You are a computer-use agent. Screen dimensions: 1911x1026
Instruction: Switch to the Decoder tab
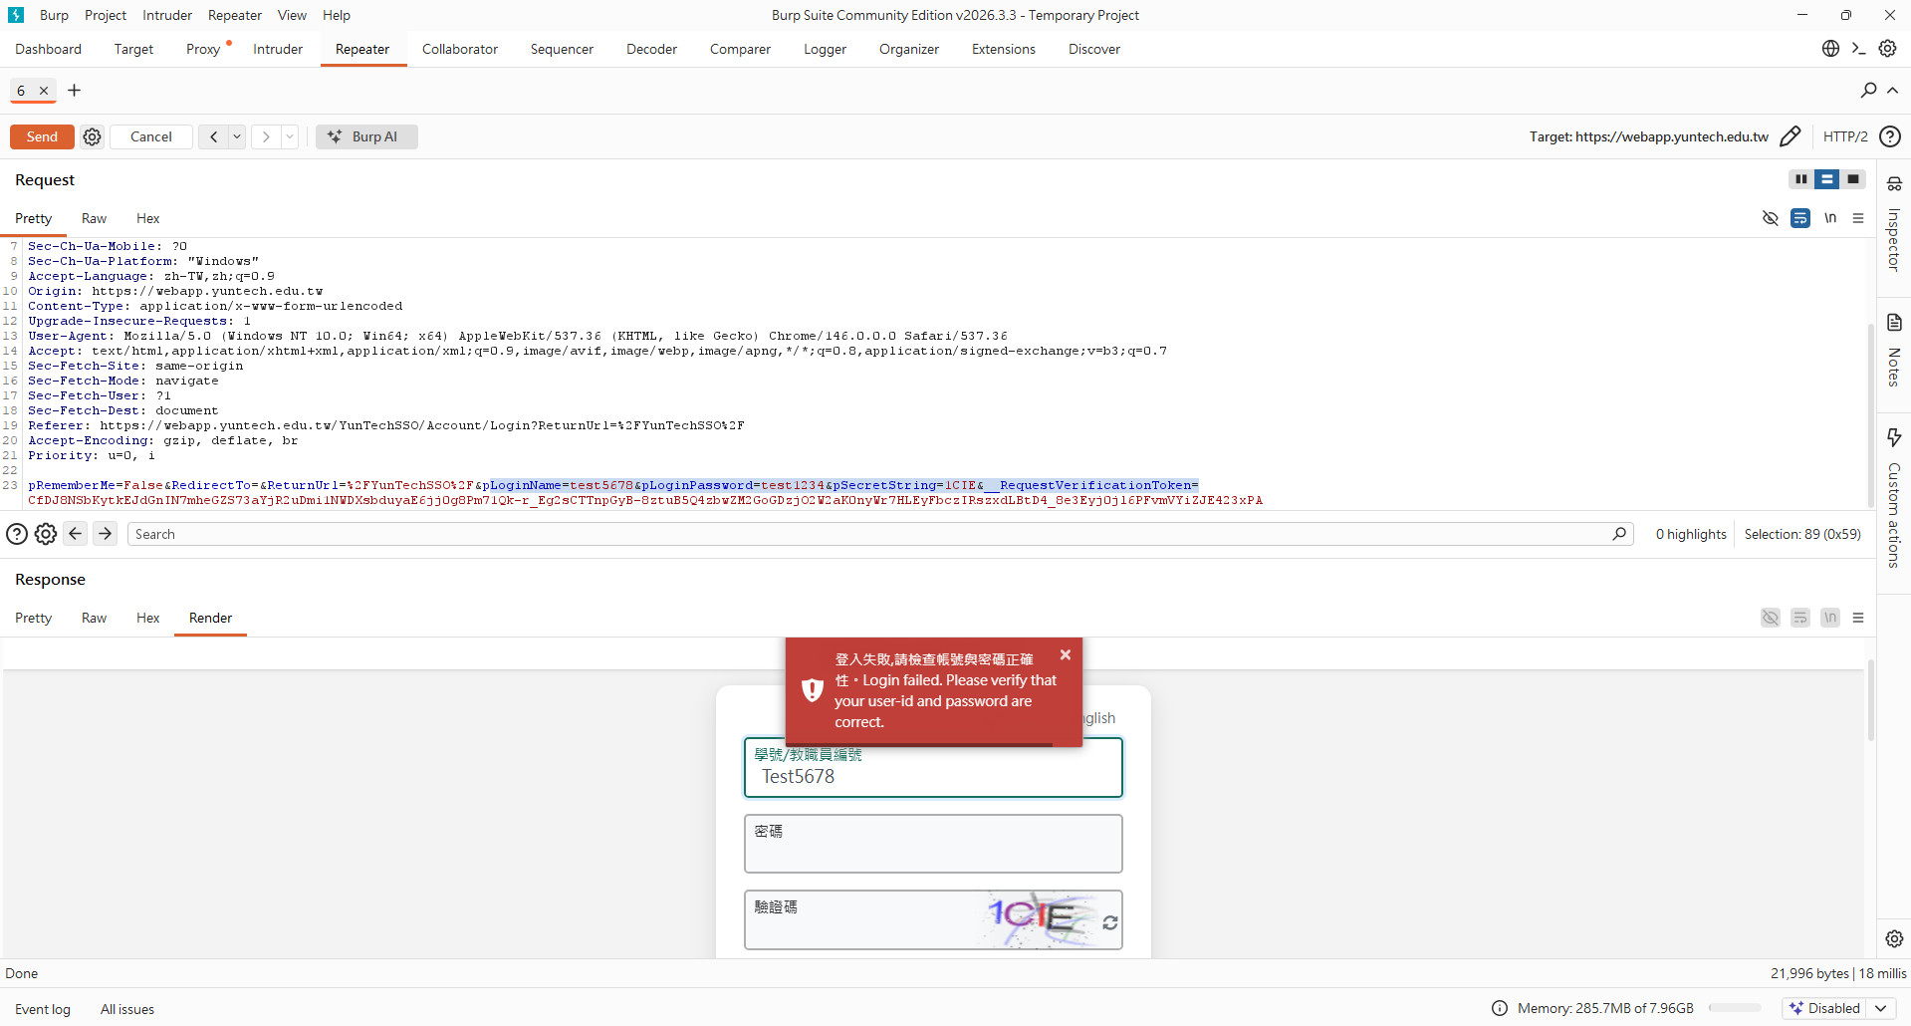[651, 49]
